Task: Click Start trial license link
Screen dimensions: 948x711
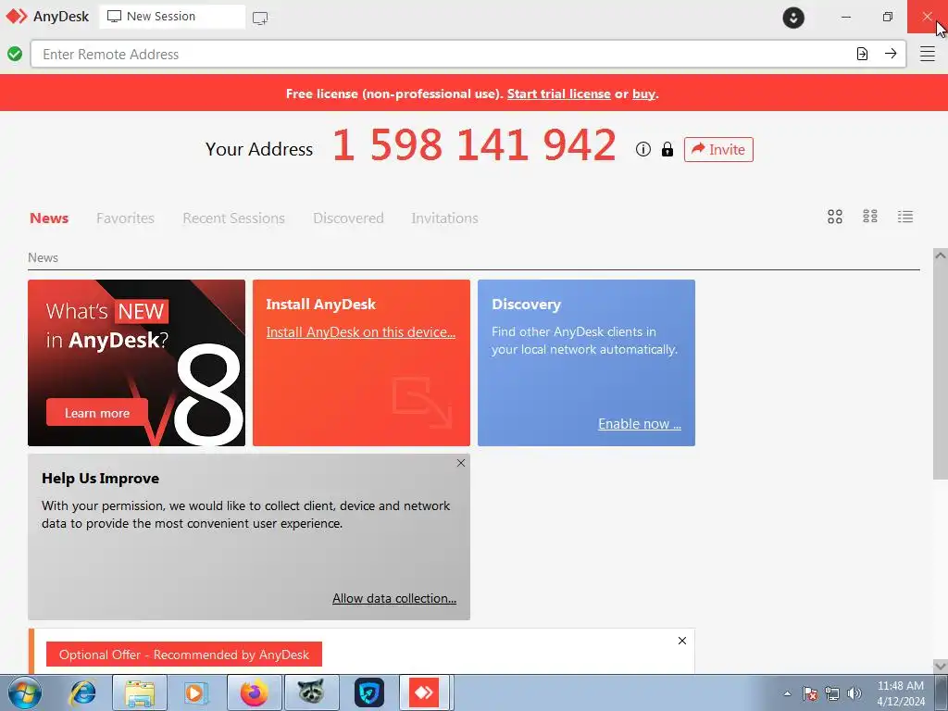Action: pyautogui.click(x=558, y=94)
